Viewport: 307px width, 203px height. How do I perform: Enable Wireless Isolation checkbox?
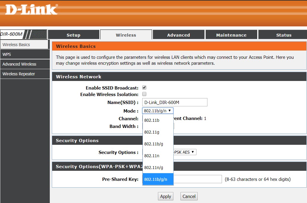pos(144,94)
